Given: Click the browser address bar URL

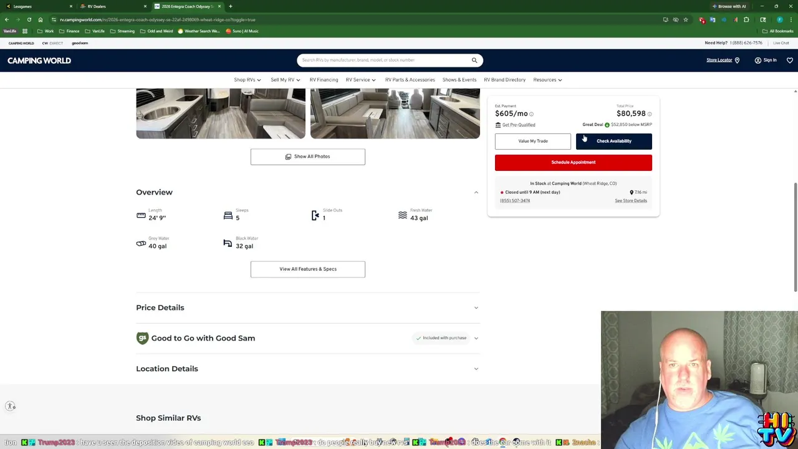Looking at the screenshot, I should click(158, 19).
